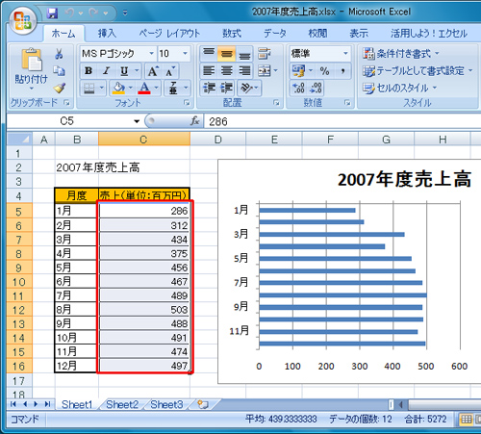
Task: Switch to the 挿入 ribbon tab
Action: click(x=107, y=34)
